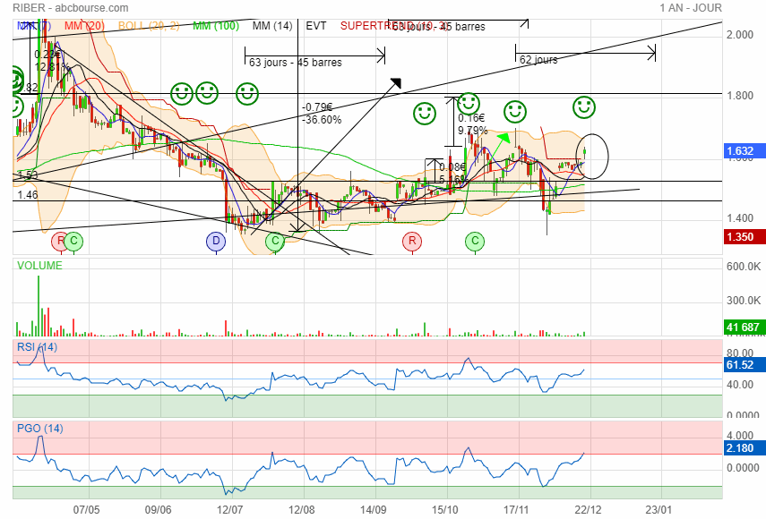Click the smiley above the 0.16€ label
Image resolution: width=766 pixels, height=519 pixels.
(x=468, y=104)
